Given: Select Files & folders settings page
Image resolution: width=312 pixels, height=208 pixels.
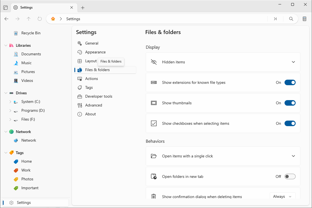Looking at the screenshot, I should click(105, 70).
